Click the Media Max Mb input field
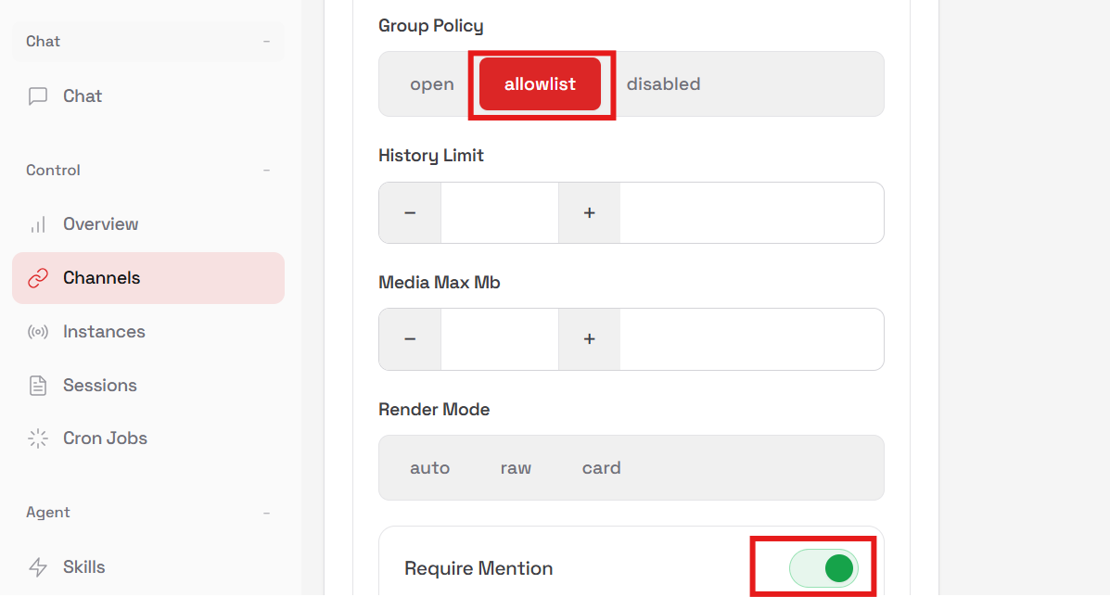This screenshot has height=597, width=1110. tap(499, 339)
